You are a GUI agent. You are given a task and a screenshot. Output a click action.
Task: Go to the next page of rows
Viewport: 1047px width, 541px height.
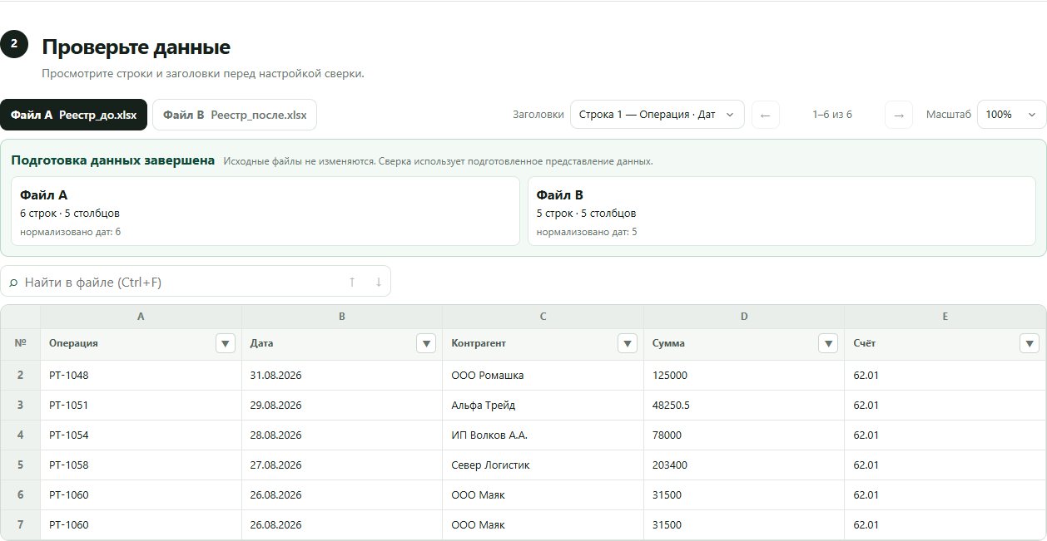click(898, 115)
